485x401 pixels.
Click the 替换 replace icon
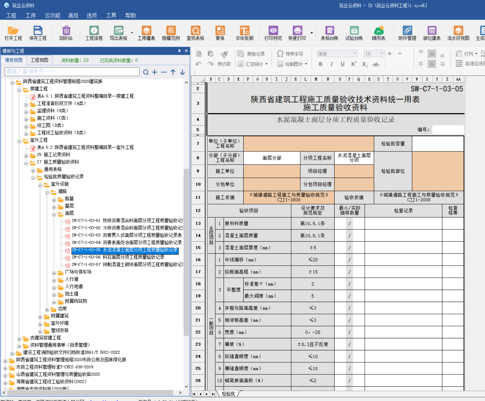[220, 33]
